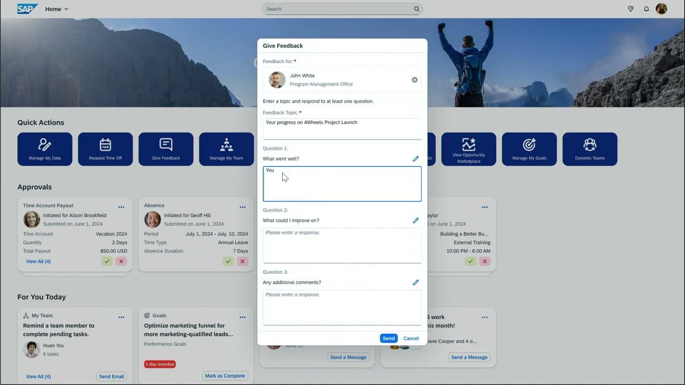
Task: Click Huan You's avatar
Action: coord(32,350)
